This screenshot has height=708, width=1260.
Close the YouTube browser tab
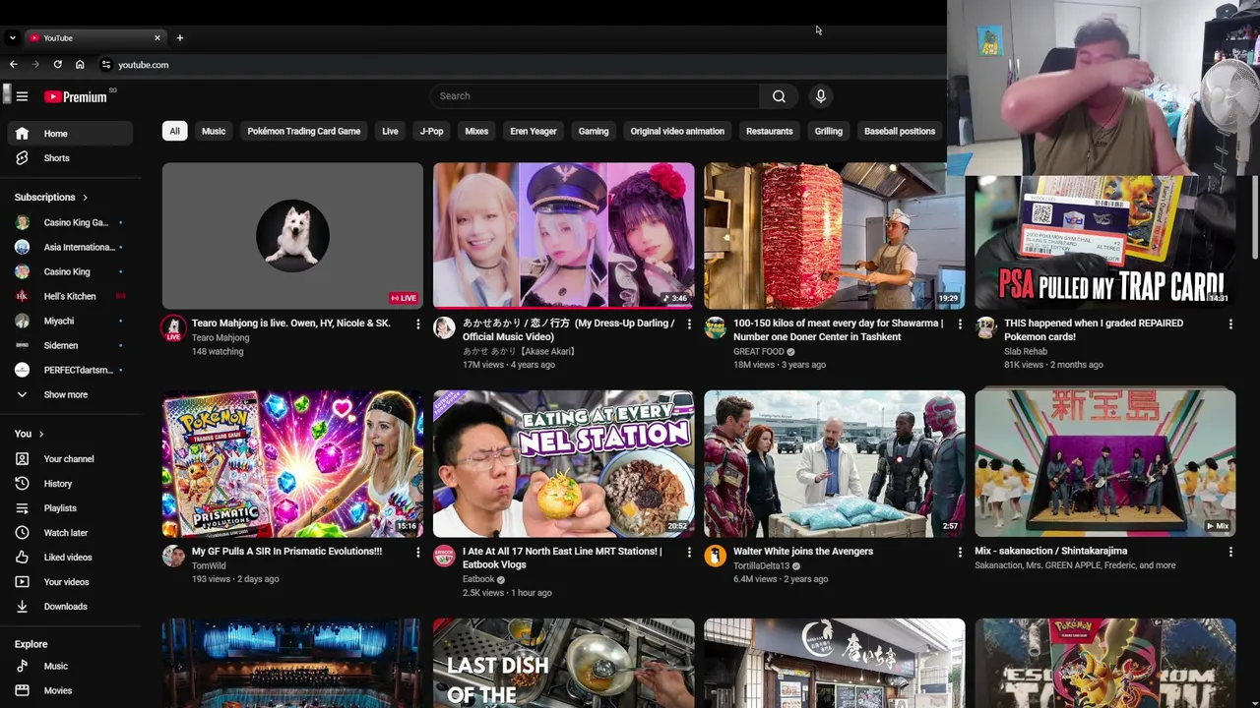coord(157,38)
